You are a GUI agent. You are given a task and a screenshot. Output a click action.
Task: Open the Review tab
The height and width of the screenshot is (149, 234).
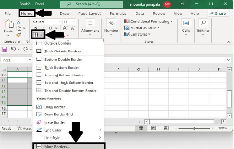click(x=159, y=14)
